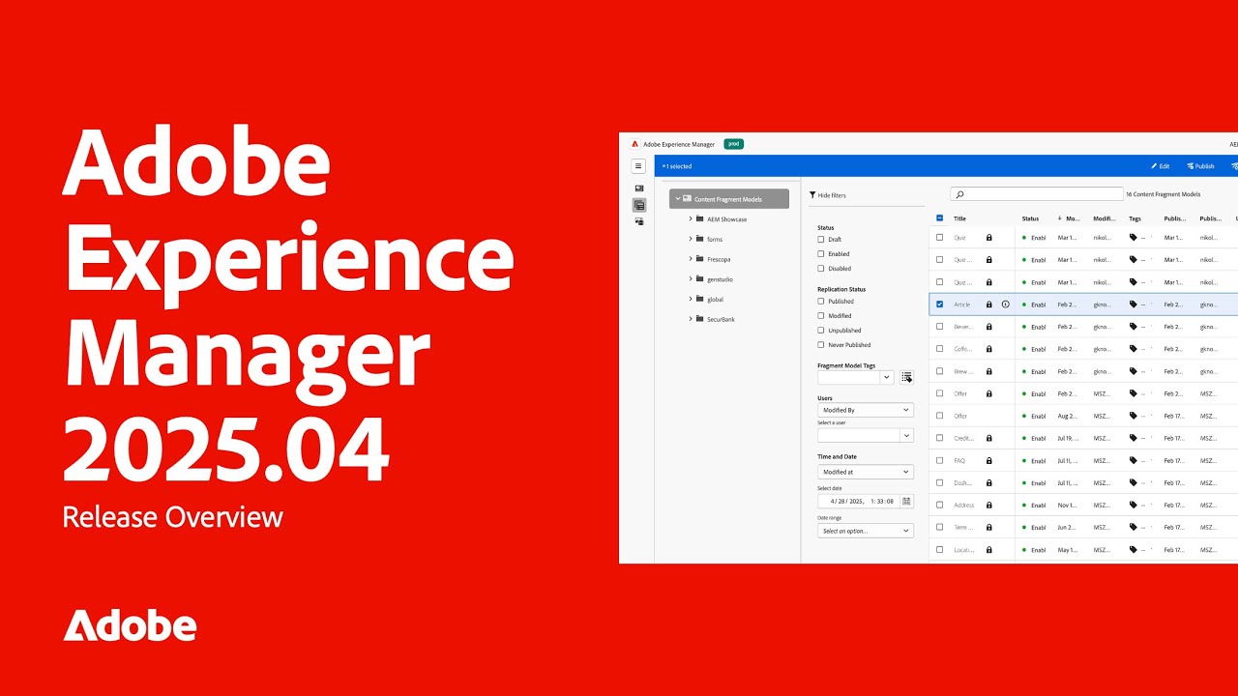Viewport: 1238px width, 696px height.
Task: Click the tag icon in the Article row
Action: click(1134, 304)
